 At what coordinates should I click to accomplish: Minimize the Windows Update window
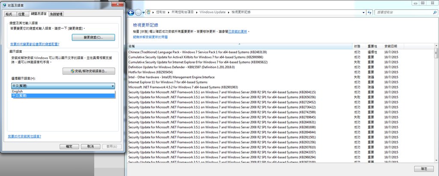(415, 3)
